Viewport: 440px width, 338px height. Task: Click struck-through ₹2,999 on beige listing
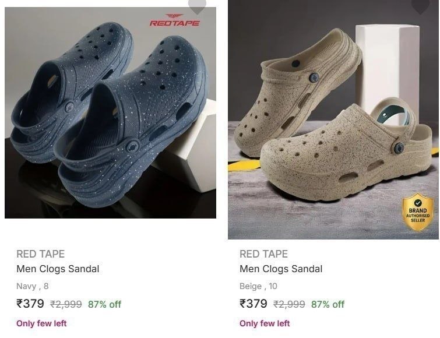289,304
